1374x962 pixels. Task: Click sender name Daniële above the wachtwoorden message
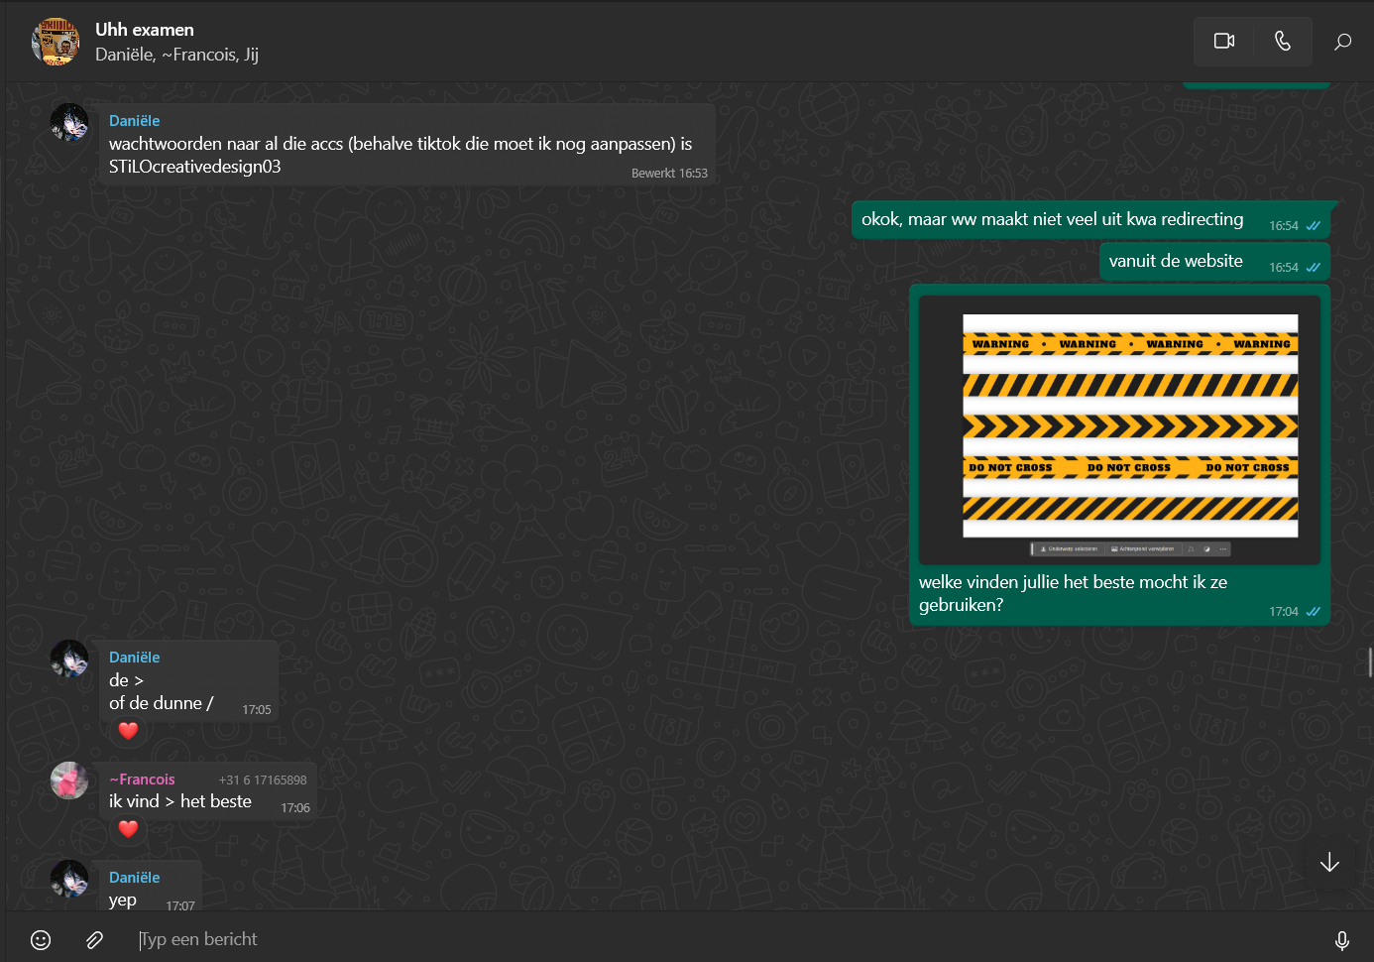[x=134, y=121]
